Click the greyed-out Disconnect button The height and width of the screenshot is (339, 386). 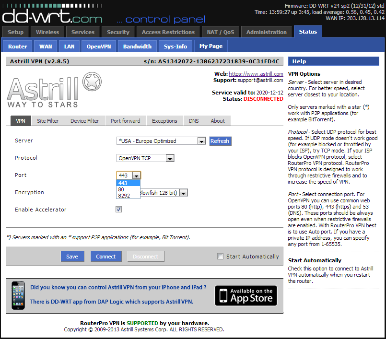tap(145, 256)
